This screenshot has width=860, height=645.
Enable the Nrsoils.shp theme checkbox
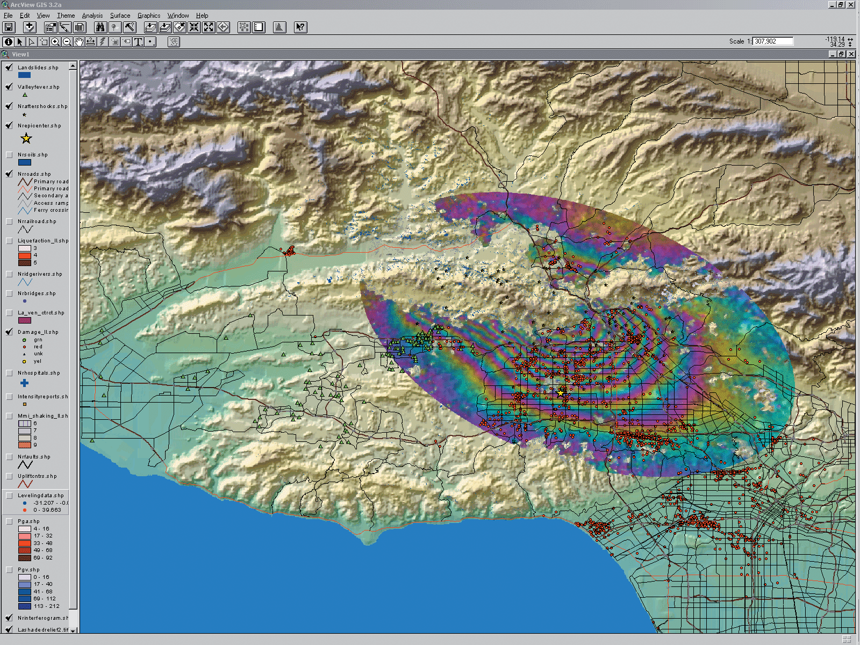9,155
